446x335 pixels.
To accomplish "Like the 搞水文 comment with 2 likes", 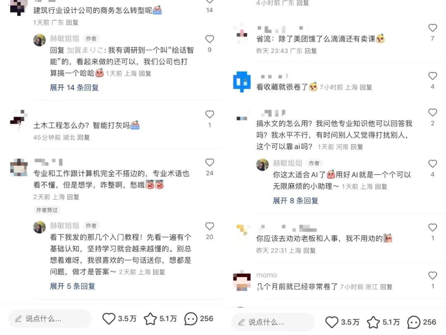I will click(433, 112).
